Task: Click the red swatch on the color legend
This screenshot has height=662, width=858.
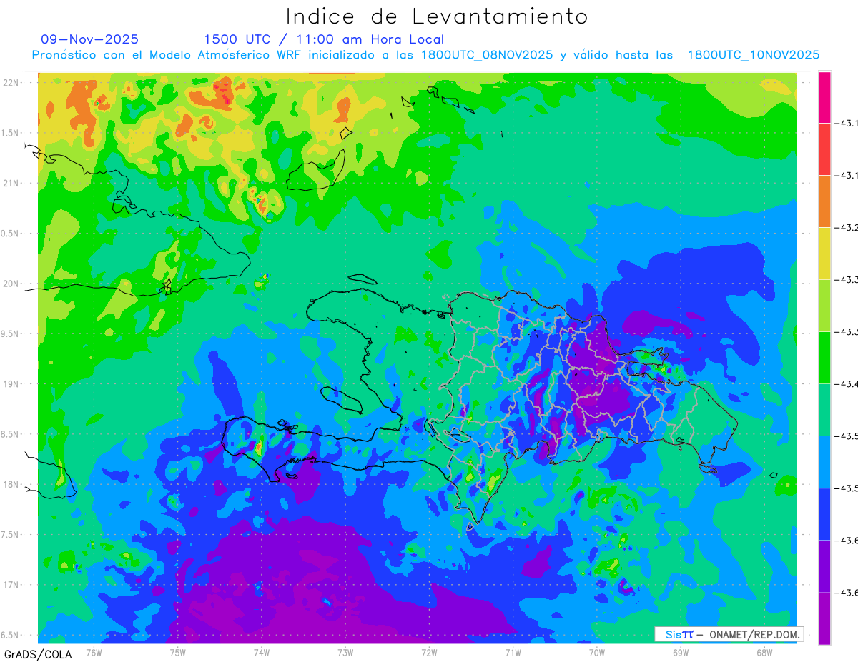Action: pyautogui.click(x=824, y=149)
